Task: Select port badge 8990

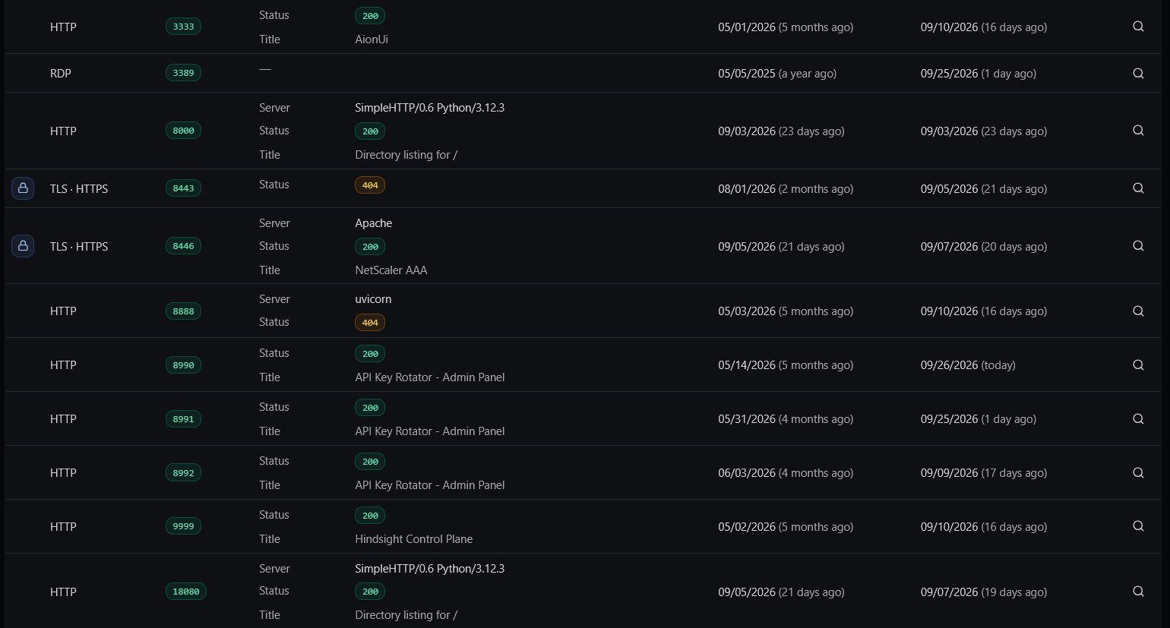Action: 183,365
